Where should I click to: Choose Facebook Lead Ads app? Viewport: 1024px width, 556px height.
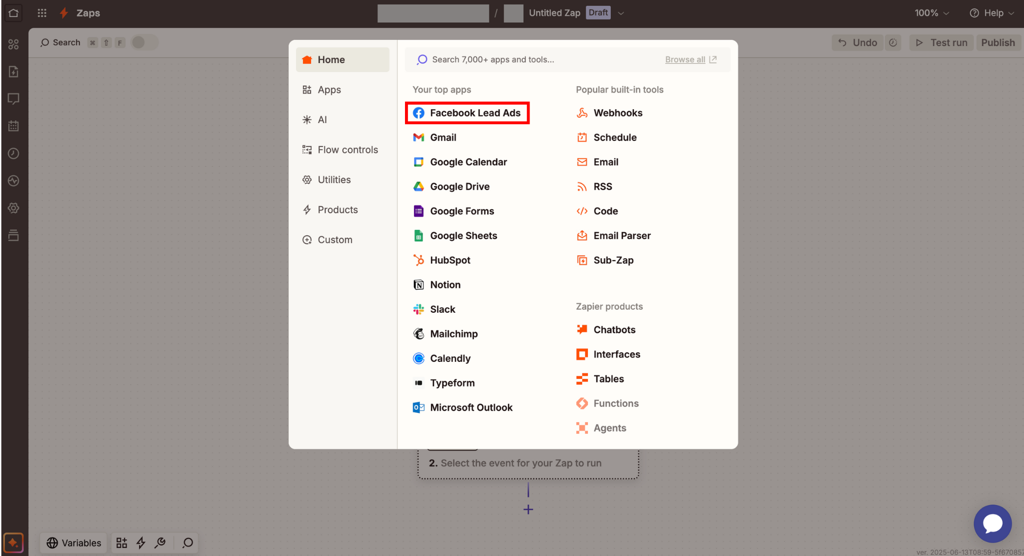pos(467,113)
